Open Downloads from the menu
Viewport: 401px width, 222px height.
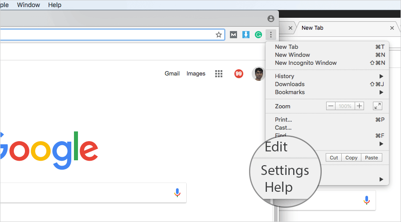(x=327, y=84)
